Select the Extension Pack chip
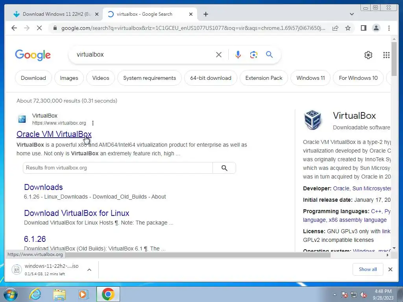 (x=264, y=78)
